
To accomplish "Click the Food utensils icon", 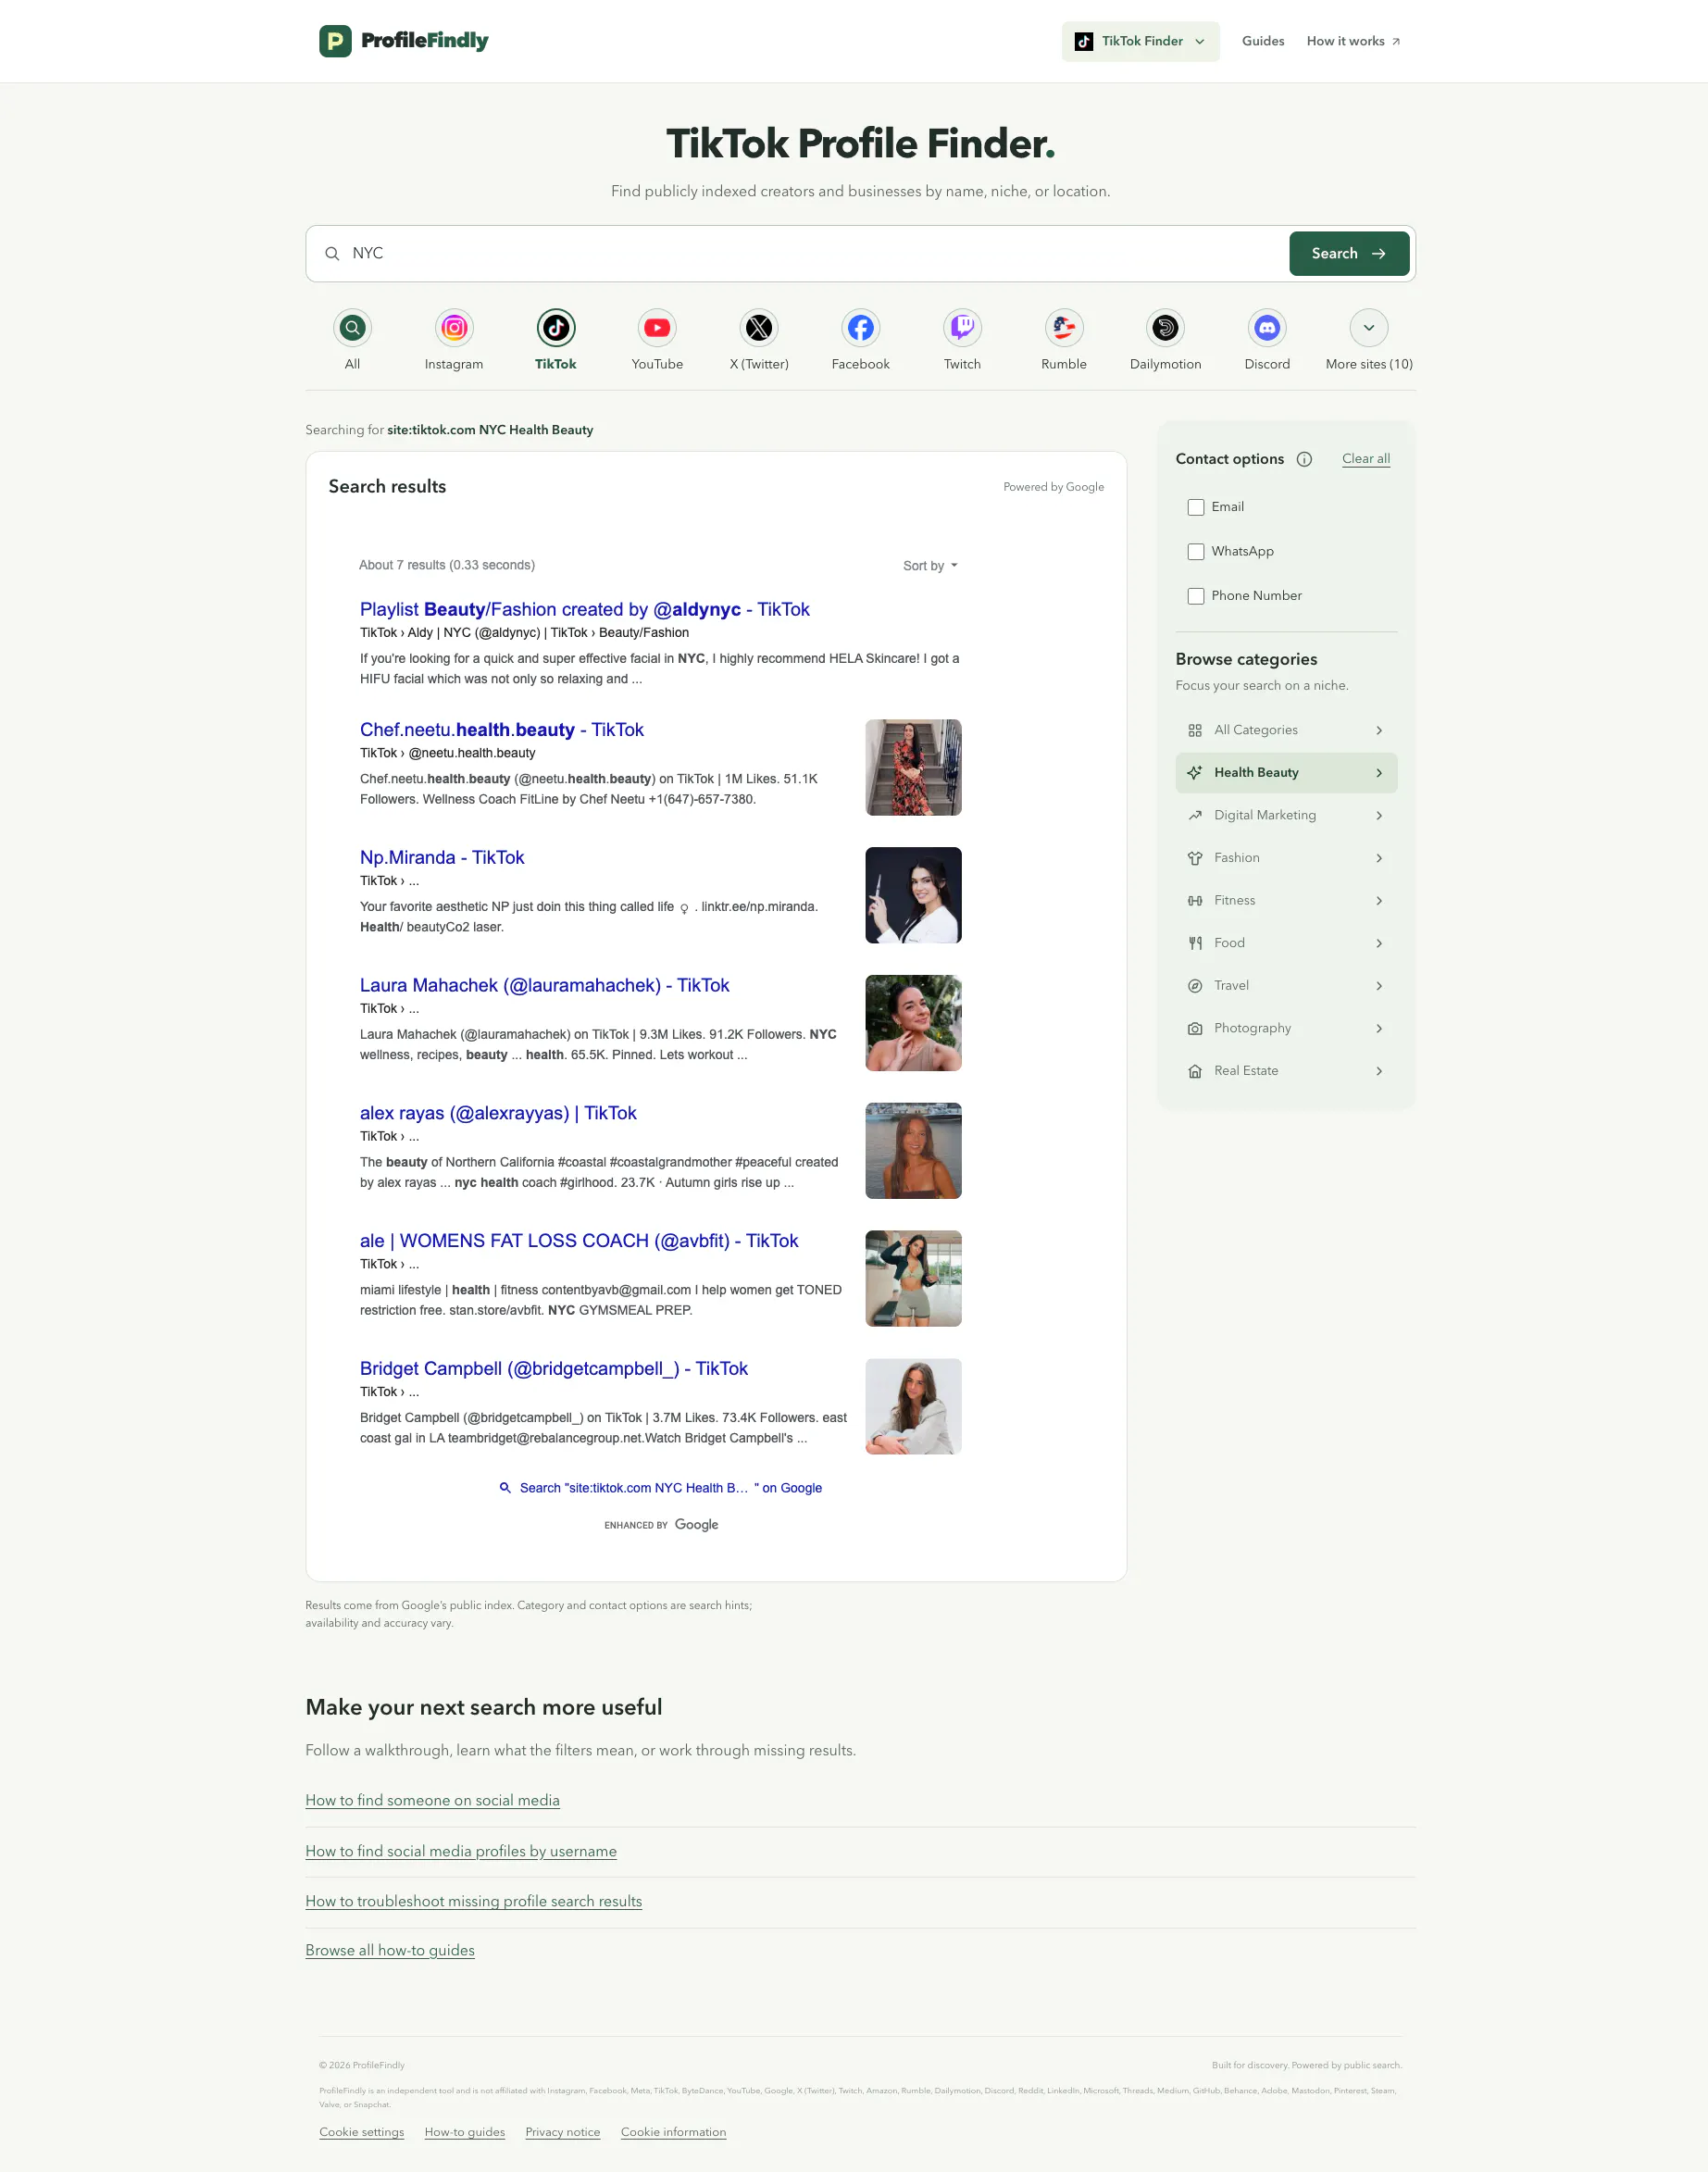I will coord(1195,943).
